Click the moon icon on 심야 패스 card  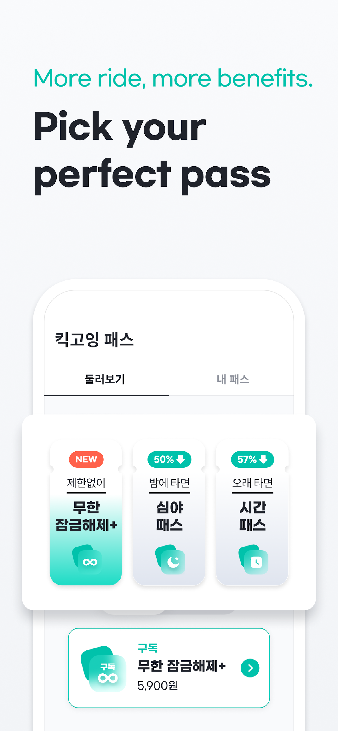173,562
